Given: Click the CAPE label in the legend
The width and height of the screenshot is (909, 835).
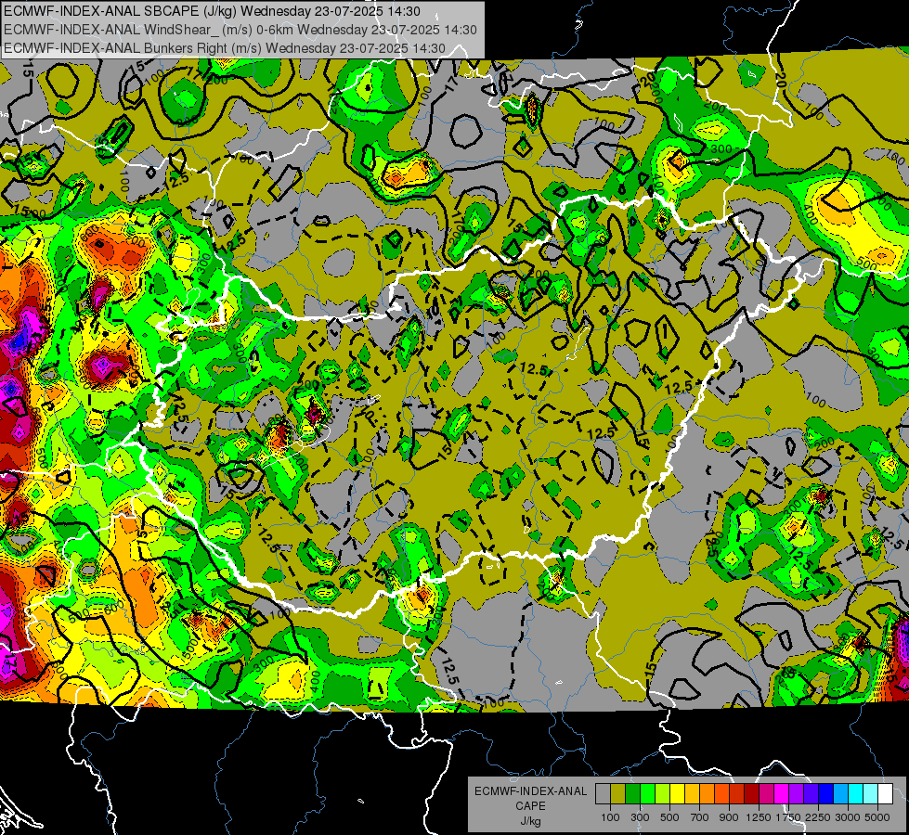Looking at the screenshot, I should (530, 806).
